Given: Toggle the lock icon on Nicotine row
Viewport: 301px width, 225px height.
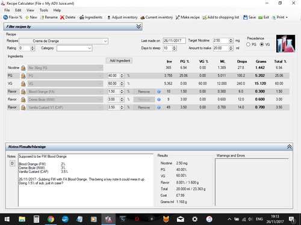Looking at the screenshot, I should coord(23,68).
